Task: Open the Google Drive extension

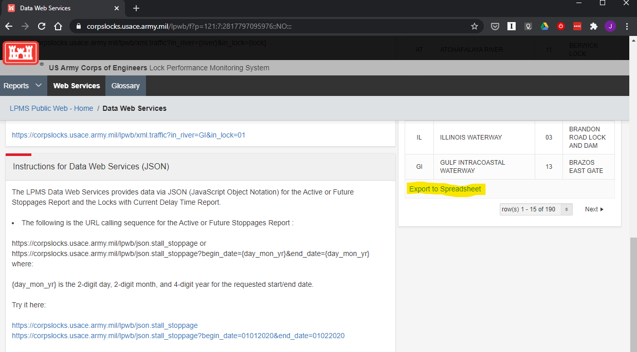Action: click(544, 26)
